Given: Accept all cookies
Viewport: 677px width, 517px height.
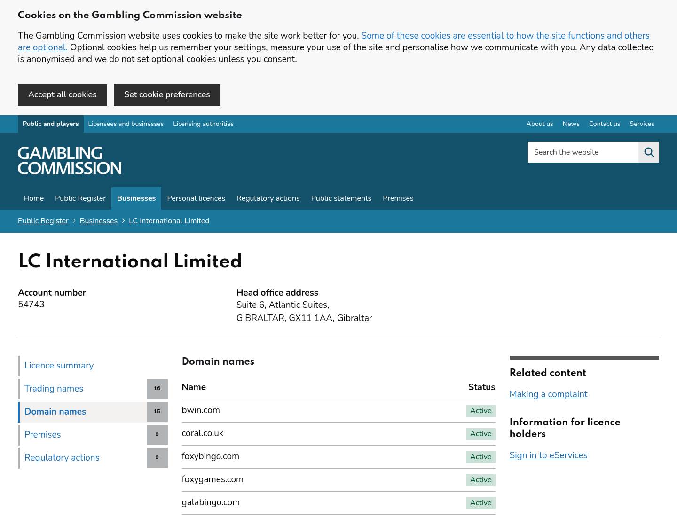Looking at the screenshot, I should (x=63, y=95).
